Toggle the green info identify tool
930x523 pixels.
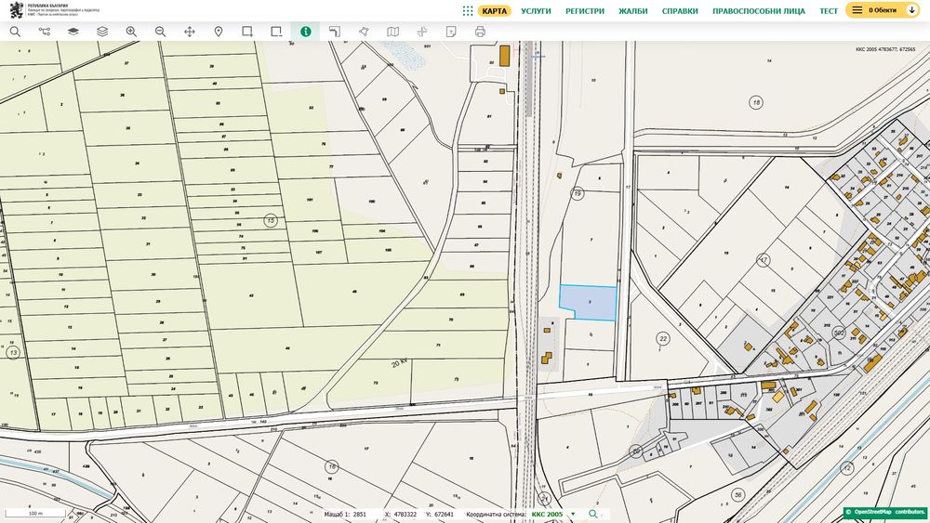(306, 32)
